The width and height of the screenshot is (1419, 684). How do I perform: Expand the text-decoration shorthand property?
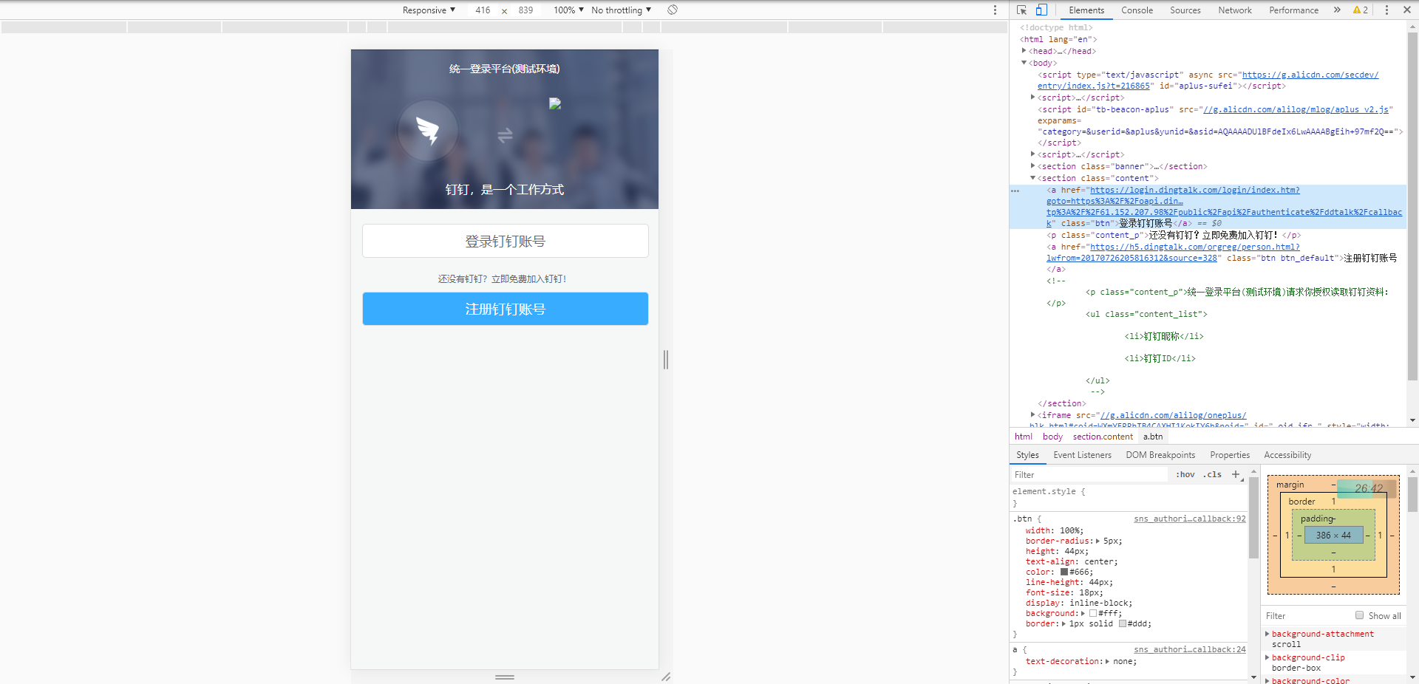[x=1108, y=662]
